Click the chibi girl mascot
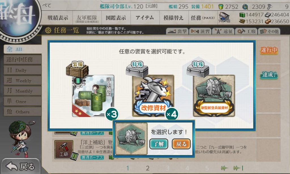The width and height of the screenshot is (290, 174). [x=20, y=139]
